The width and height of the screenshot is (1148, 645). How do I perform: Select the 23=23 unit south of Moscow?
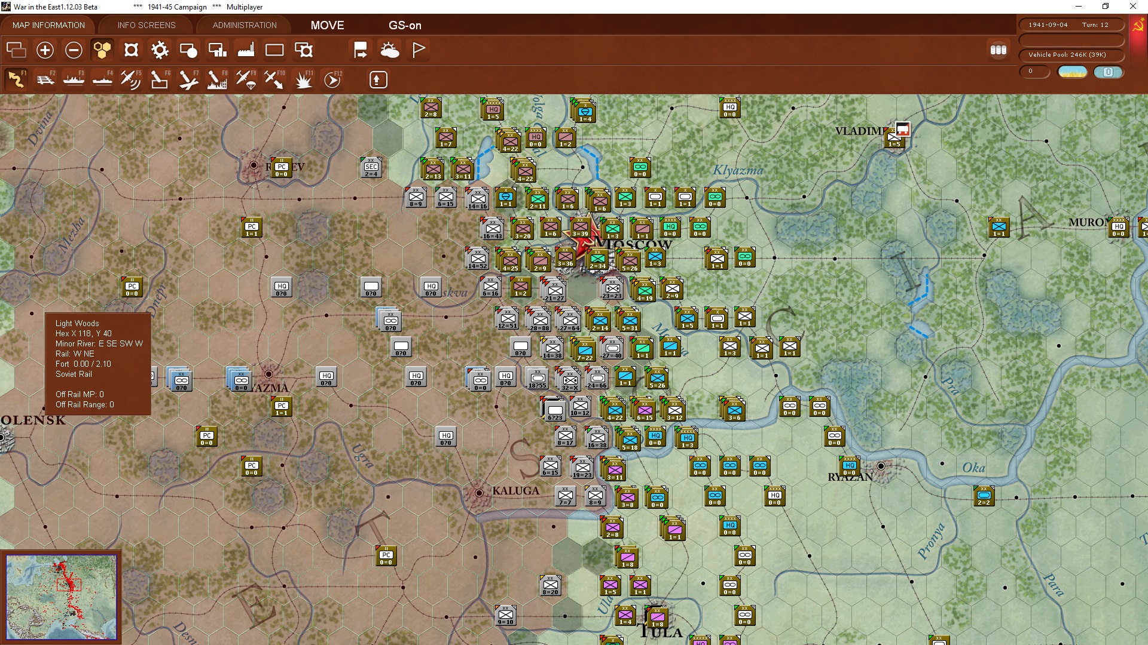pos(612,289)
